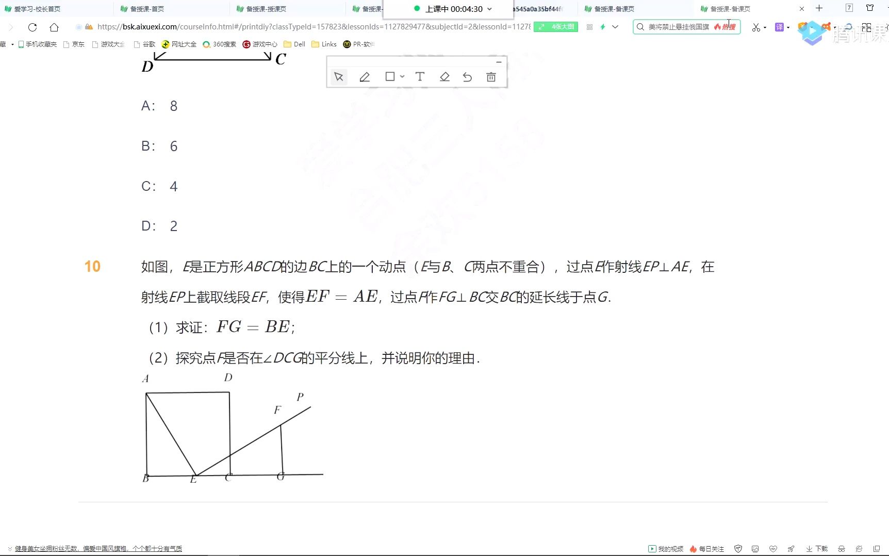Image resolution: width=889 pixels, height=556 pixels.
Task: Switch browser engine mode icon
Action: (859, 549)
